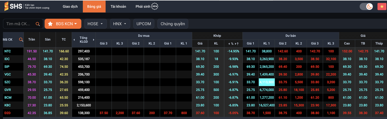Click the right arrow beside Tổng KLGD
387x119 pixels.
(x=94, y=40)
